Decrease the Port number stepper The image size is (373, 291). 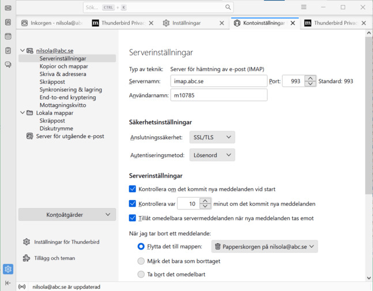(x=310, y=84)
